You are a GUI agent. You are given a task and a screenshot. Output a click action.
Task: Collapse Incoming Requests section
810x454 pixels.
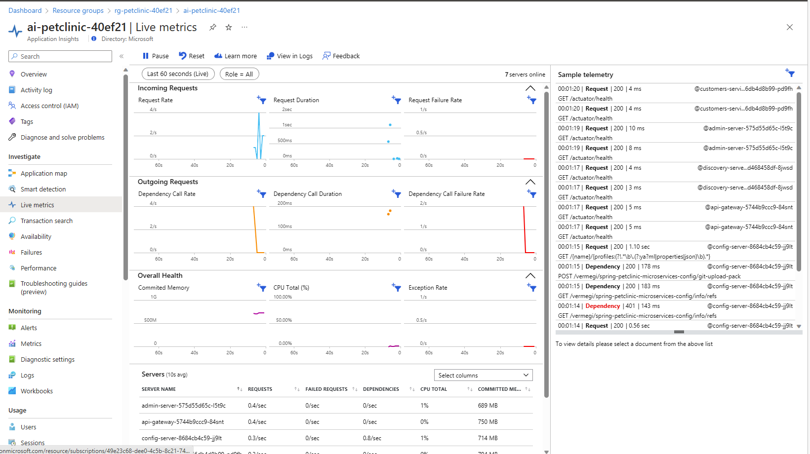[530, 88]
